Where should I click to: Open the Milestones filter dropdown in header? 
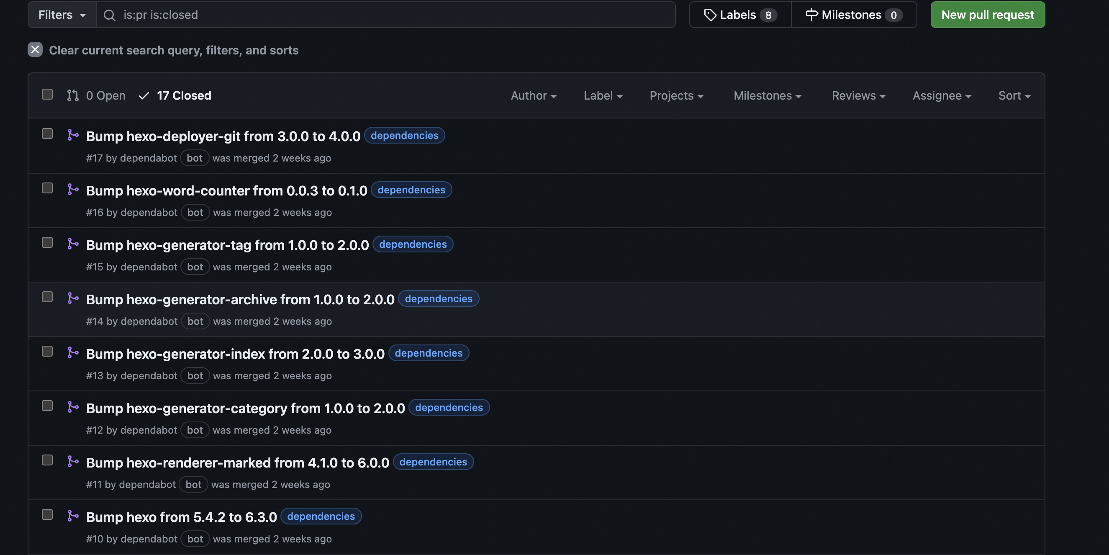(x=767, y=95)
